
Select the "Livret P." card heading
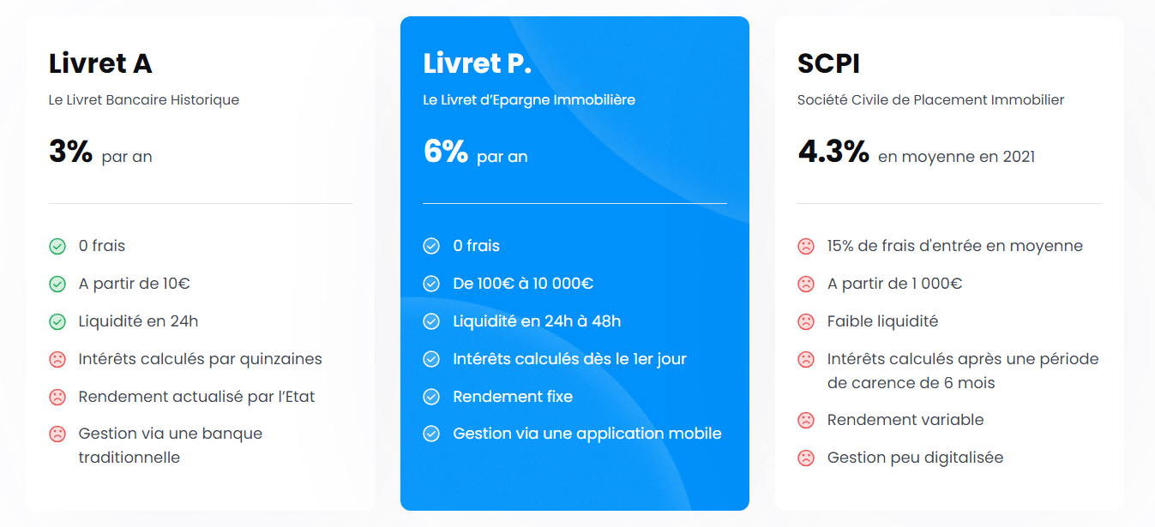(477, 63)
